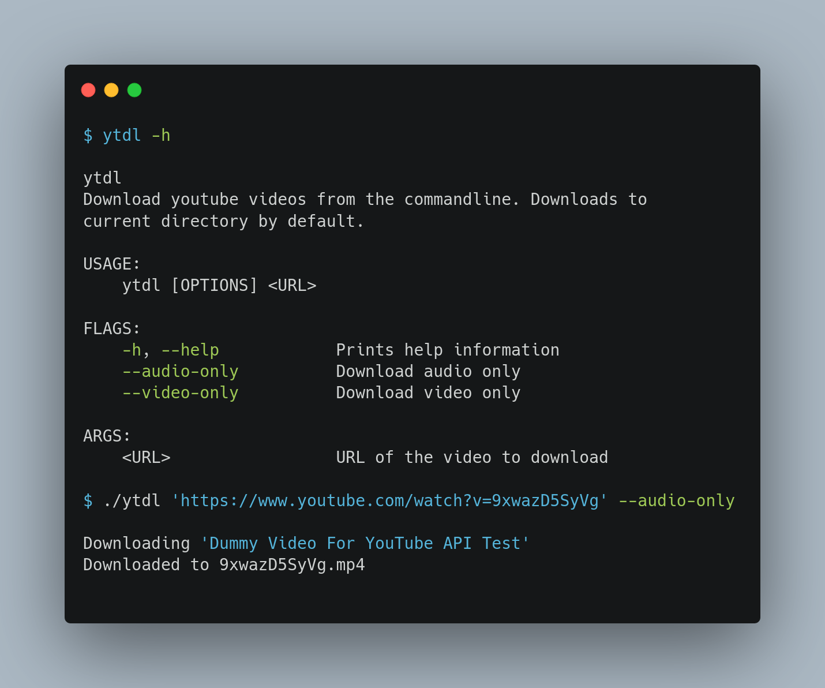The image size is (825, 688).
Task: Click 'Prints help information' description
Action: click(448, 350)
